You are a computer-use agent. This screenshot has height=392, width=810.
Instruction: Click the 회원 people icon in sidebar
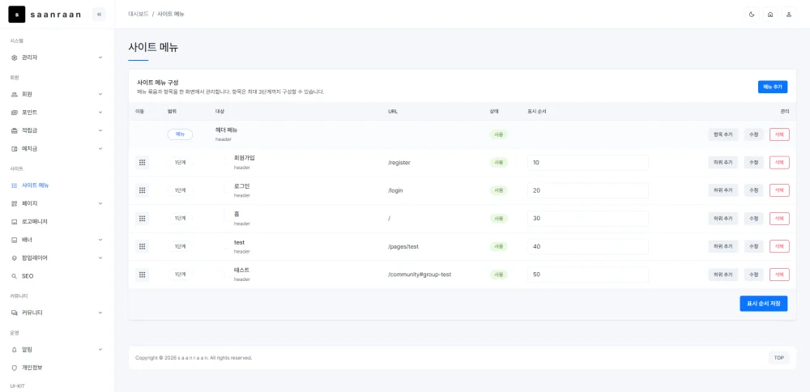15,95
